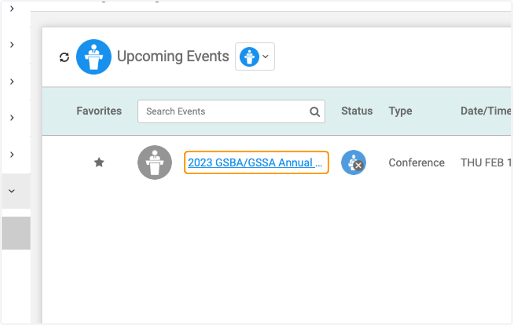Open the event filter dropdown with podium icon
This screenshot has height=325, width=513.
click(x=255, y=56)
